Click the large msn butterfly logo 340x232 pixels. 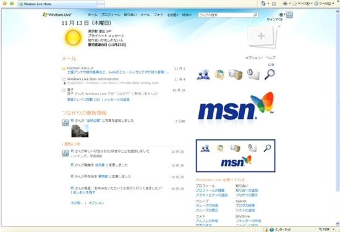236,106
